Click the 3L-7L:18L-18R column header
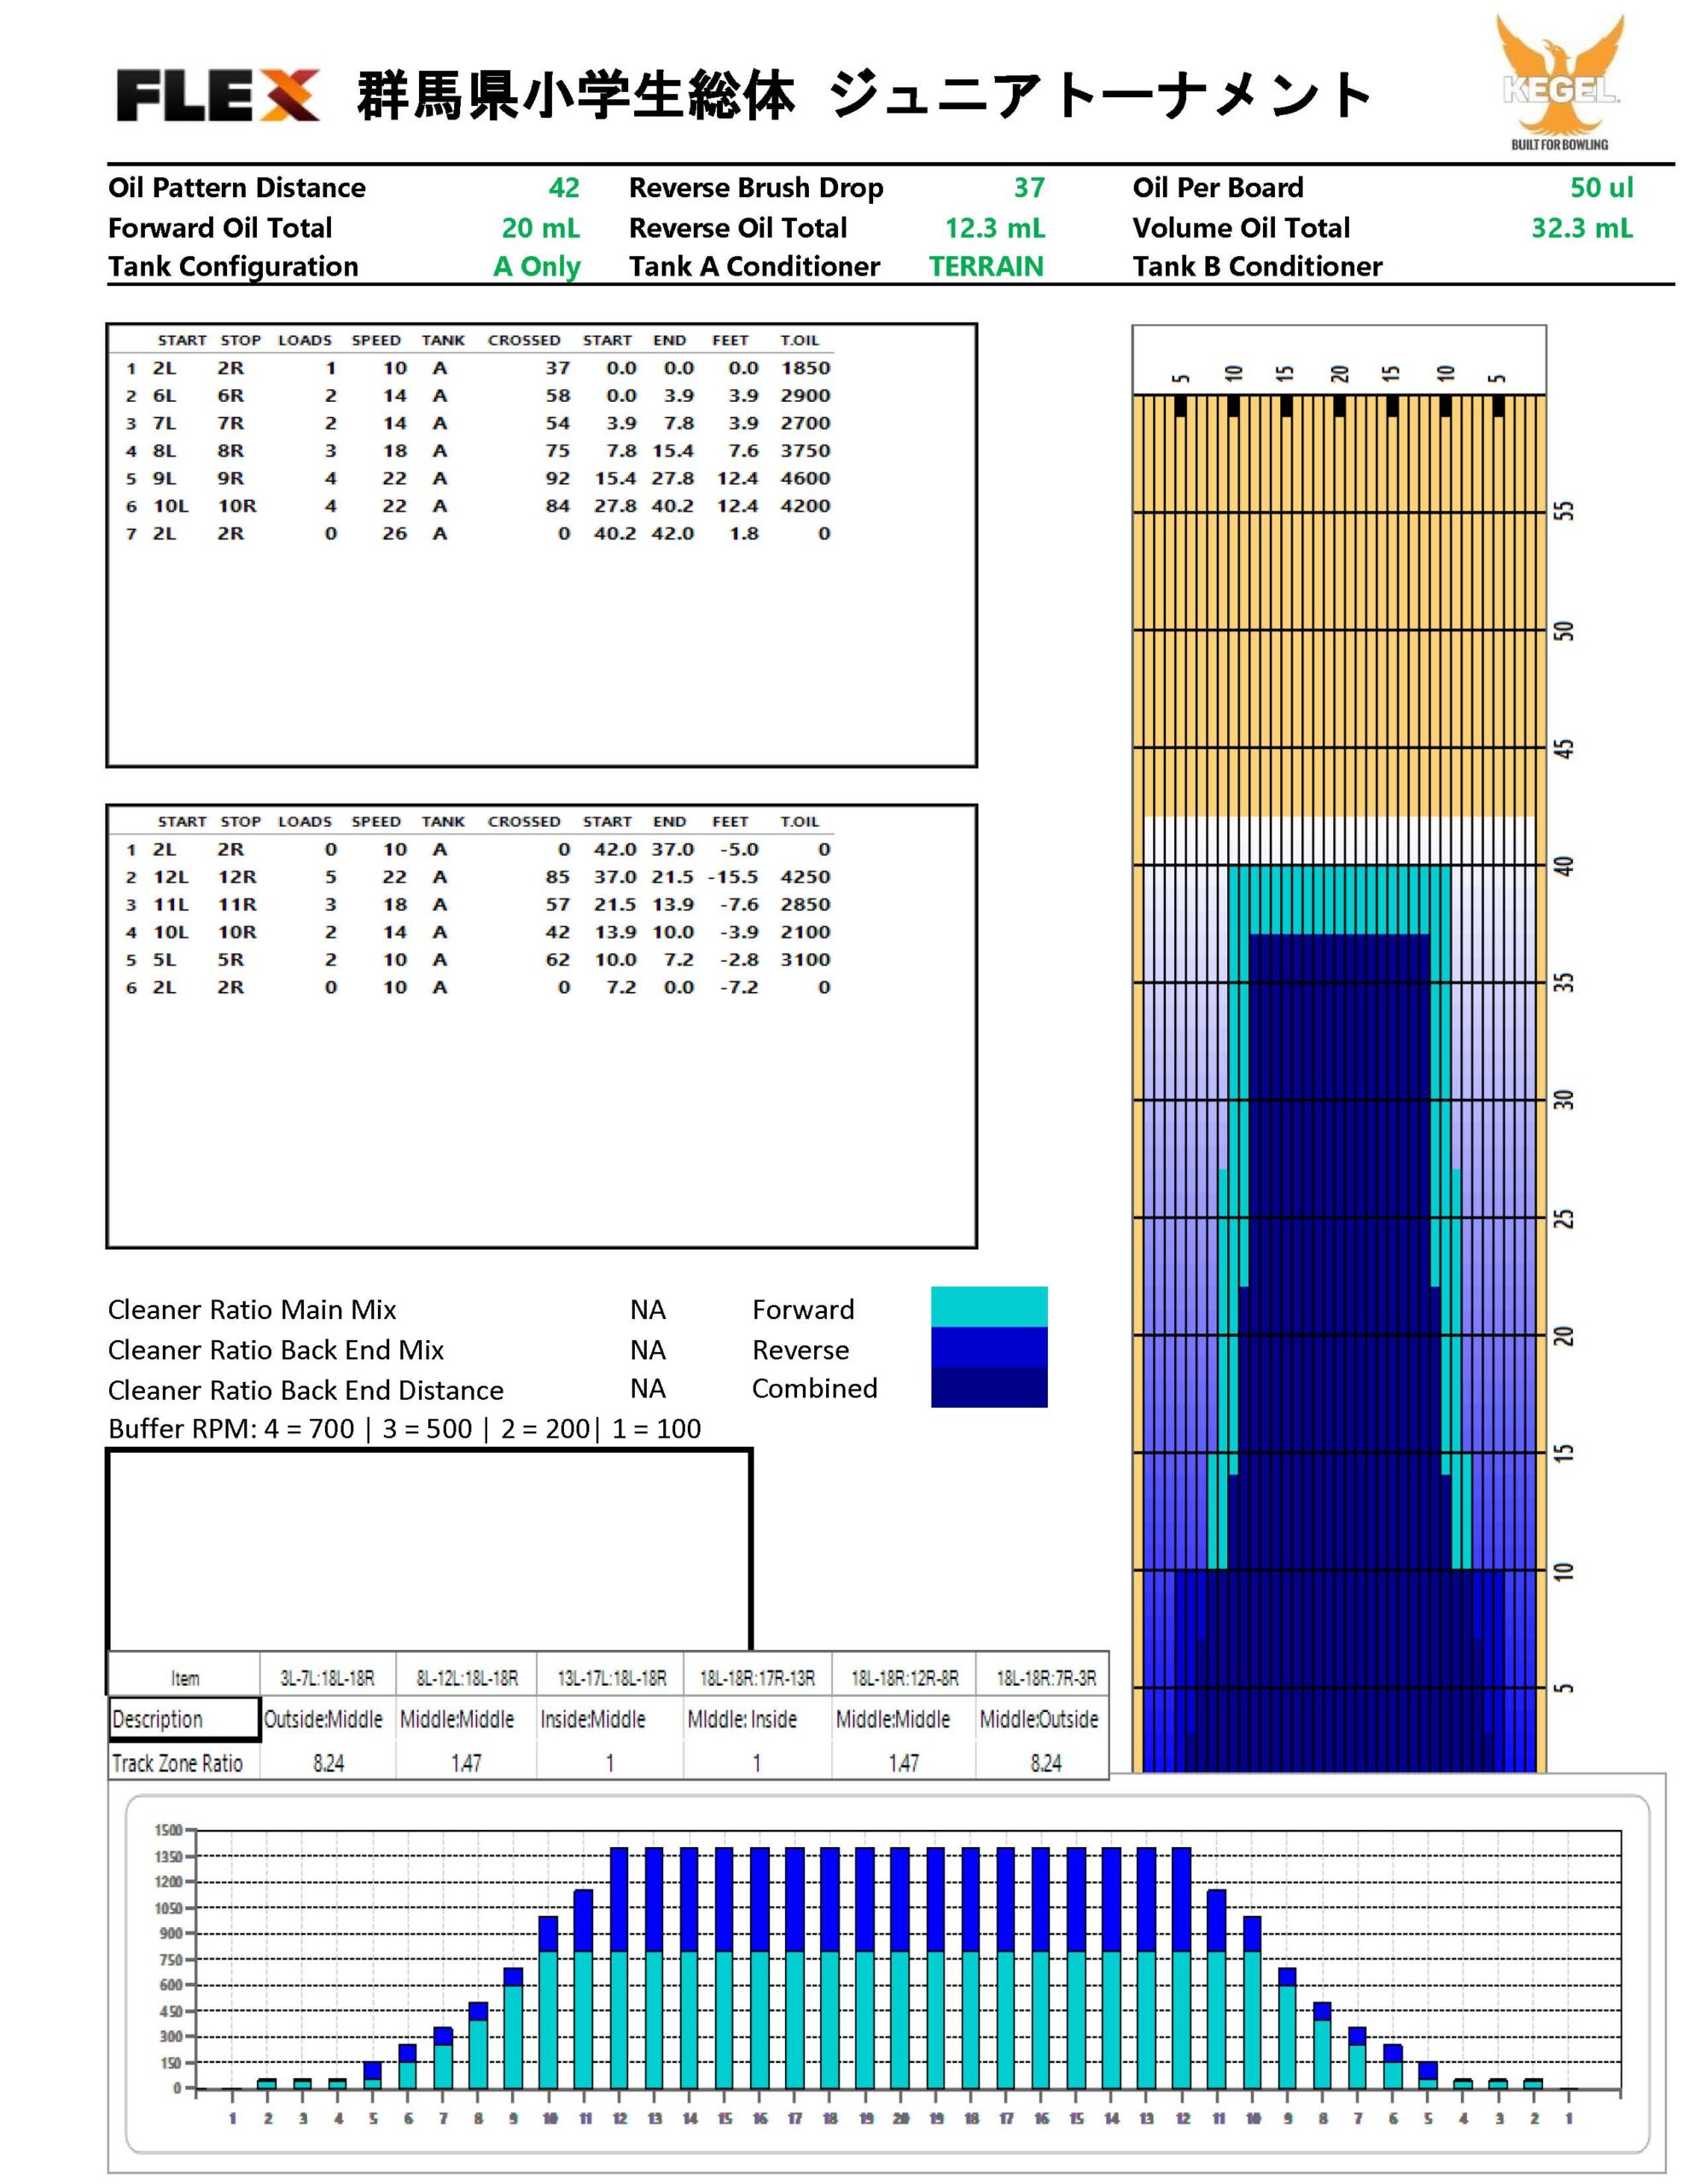Viewport: 1688px width, 2184px height. 327,1679
